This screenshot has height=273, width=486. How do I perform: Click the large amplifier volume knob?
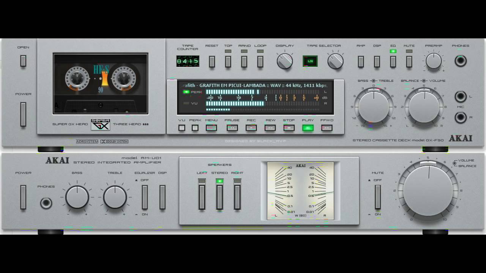click(x=428, y=191)
